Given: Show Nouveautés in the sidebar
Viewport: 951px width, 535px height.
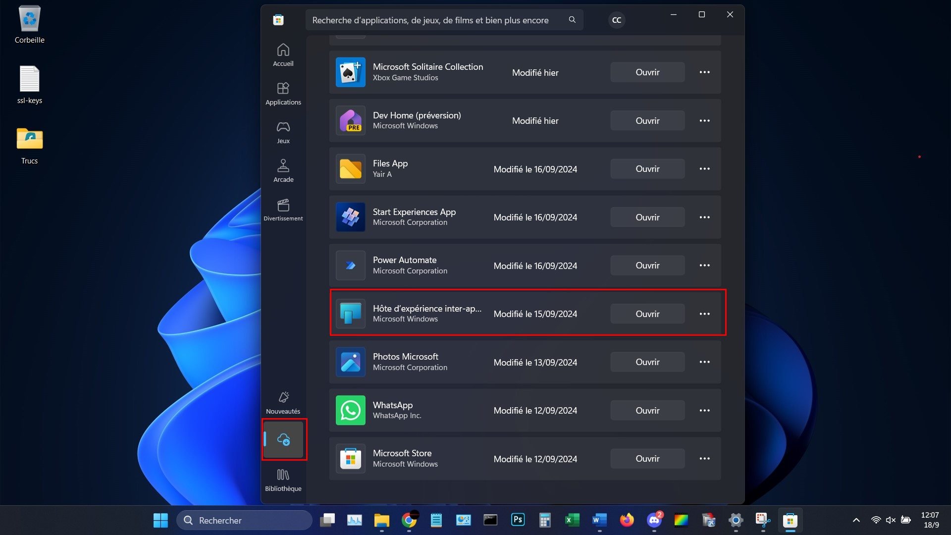Looking at the screenshot, I should (x=283, y=402).
